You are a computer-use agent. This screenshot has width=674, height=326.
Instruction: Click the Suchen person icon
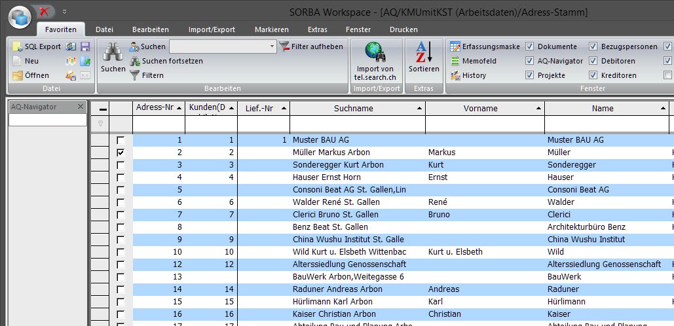134,47
